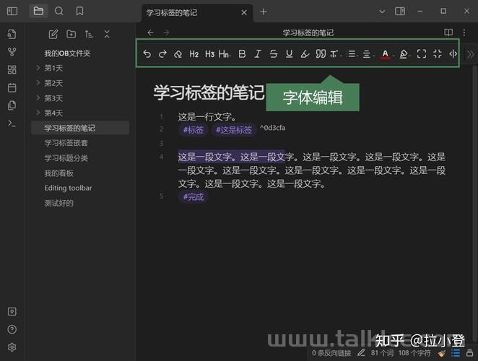Toggle underline formatting
The image size is (478, 361).
[x=289, y=54]
